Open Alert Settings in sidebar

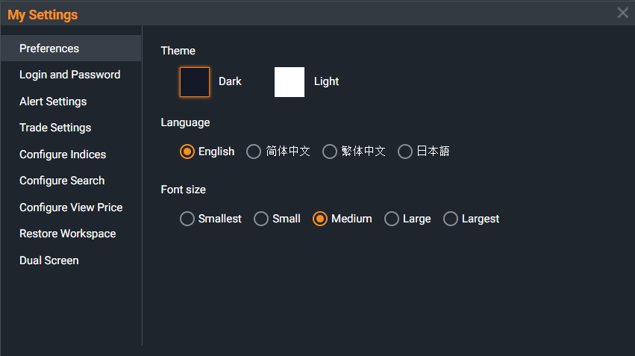(x=53, y=102)
